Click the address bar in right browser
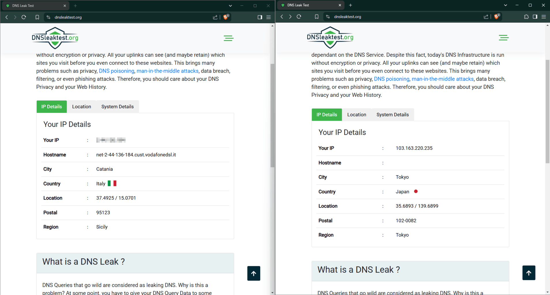 coord(404,16)
